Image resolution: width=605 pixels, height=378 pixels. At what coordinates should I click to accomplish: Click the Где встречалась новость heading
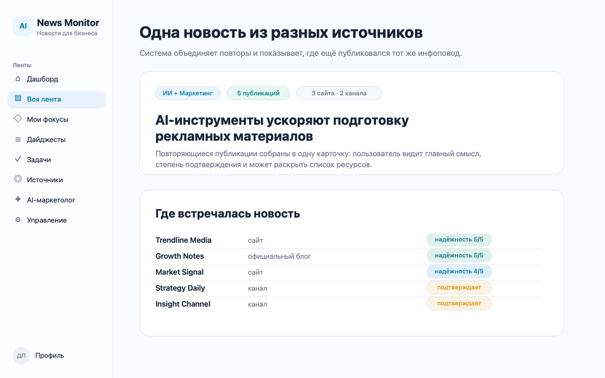(x=228, y=214)
